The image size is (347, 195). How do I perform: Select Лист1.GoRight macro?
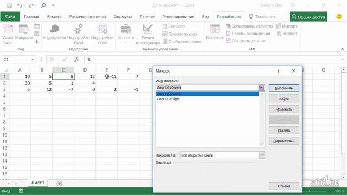(207, 99)
